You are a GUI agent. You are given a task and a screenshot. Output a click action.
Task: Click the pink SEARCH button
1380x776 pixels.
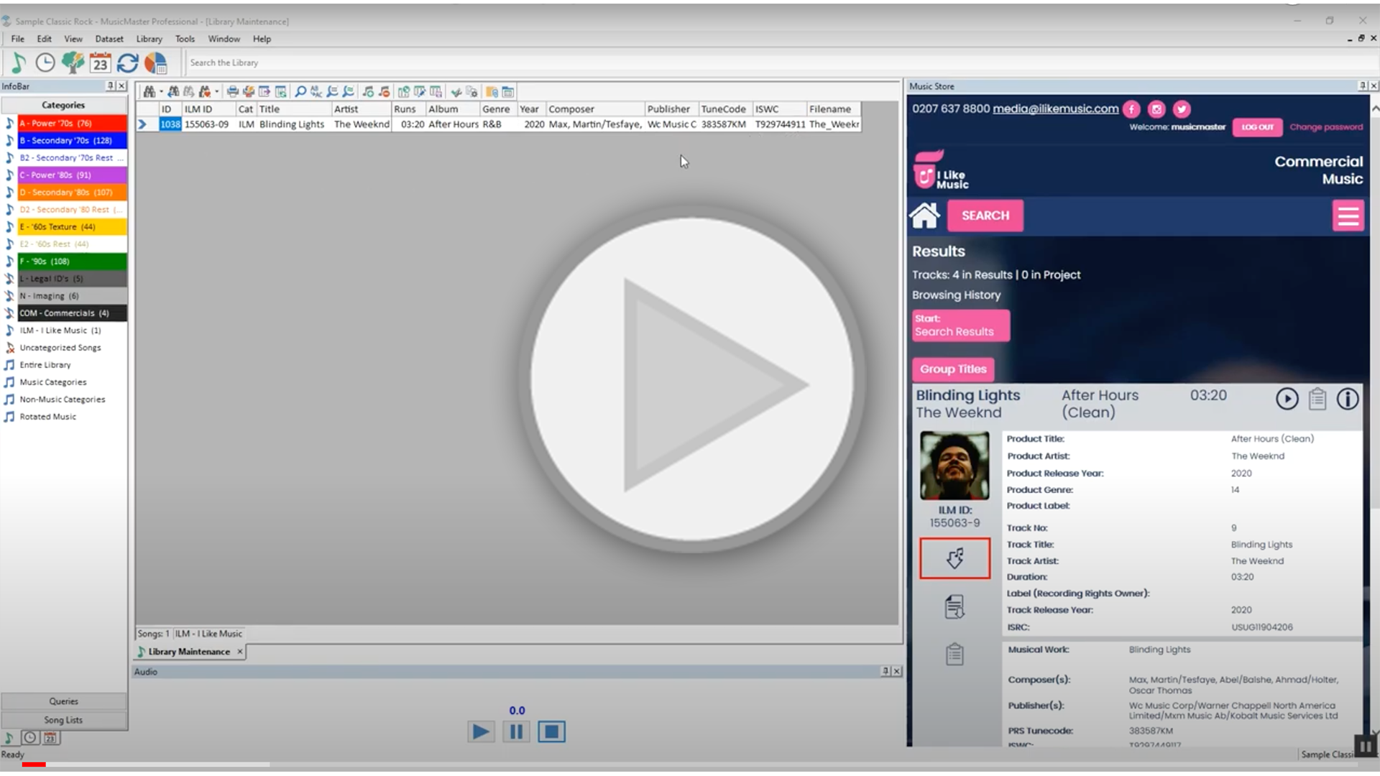pyautogui.click(x=985, y=216)
